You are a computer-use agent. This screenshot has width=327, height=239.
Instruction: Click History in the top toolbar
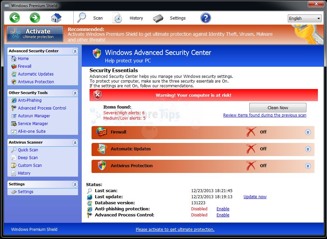coord(136,18)
